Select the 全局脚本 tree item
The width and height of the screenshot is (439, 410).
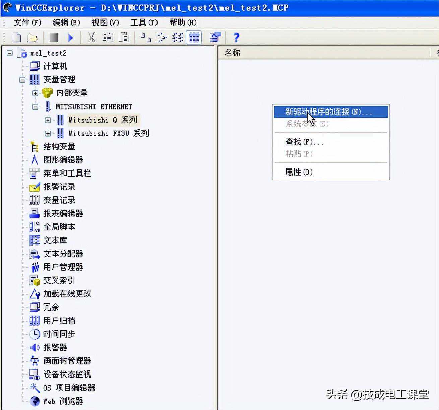(x=59, y=227)
